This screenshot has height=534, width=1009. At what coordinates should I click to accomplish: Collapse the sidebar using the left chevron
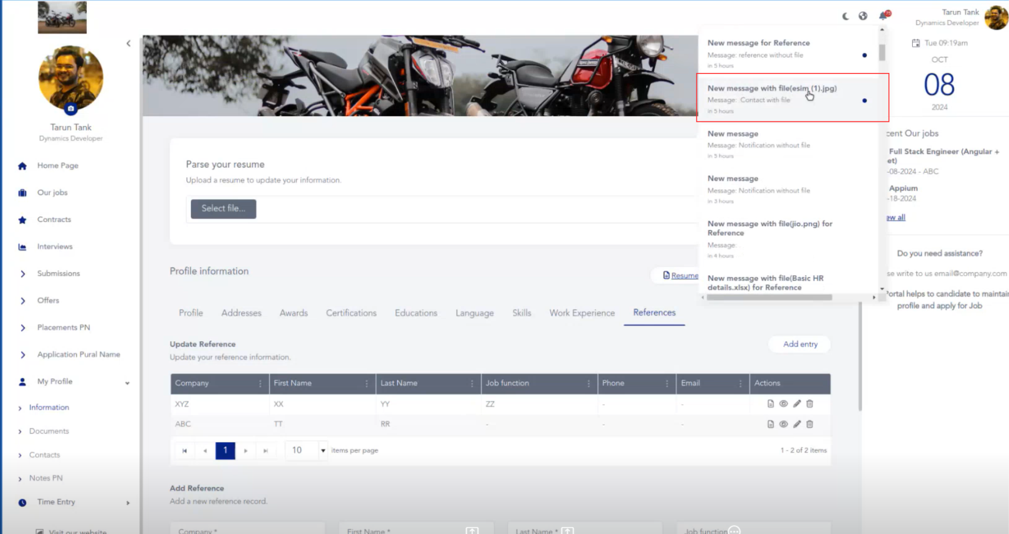pyautogui.click(x=128, y=44)
